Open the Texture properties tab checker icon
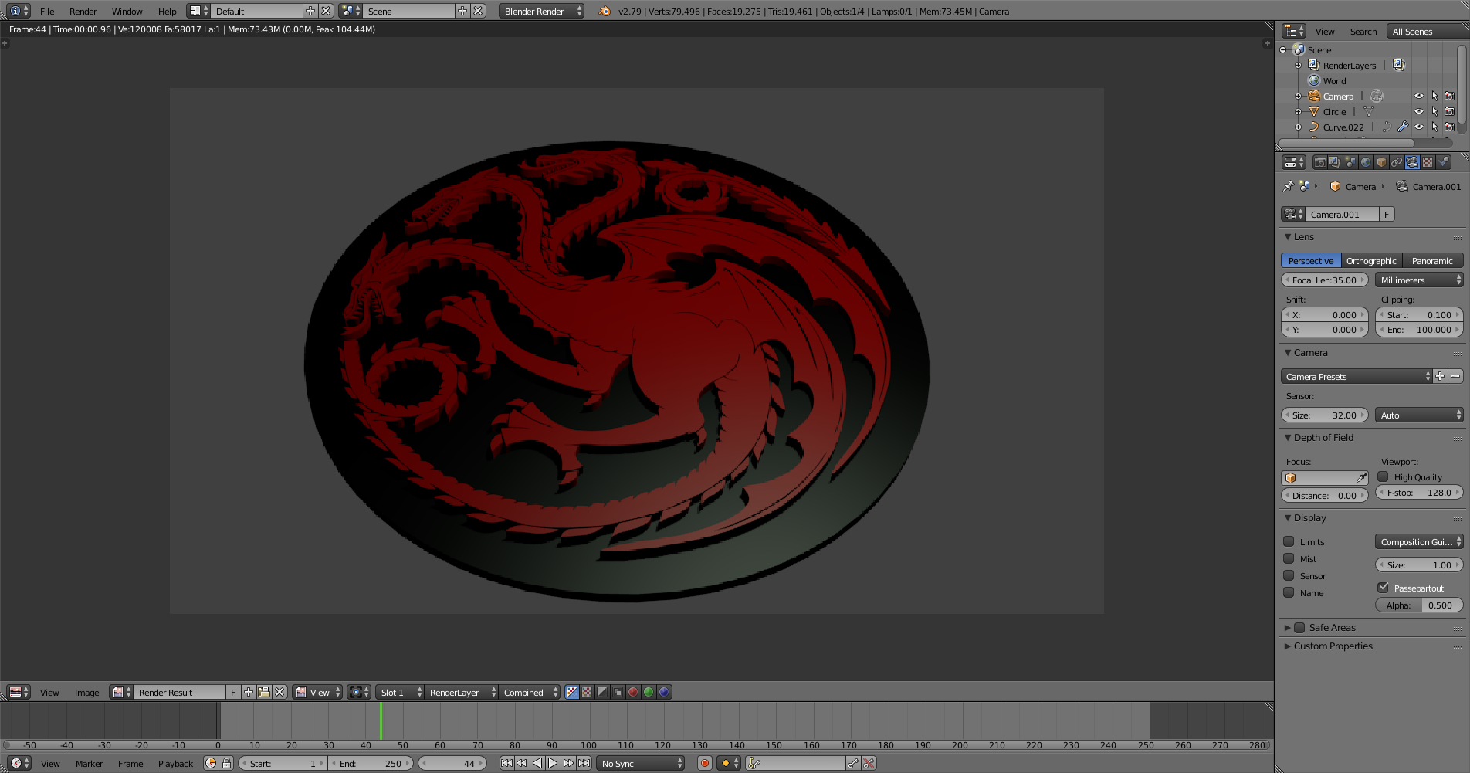The width and height of the screenshot is (1470, 773). click(x=1428, y=162)
